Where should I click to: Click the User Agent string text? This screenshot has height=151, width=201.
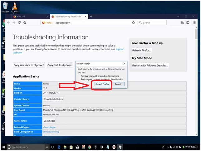(78, 110)
